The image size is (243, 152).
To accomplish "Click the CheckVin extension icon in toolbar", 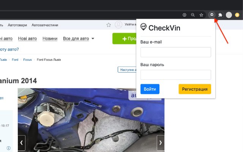I will 212,15.
